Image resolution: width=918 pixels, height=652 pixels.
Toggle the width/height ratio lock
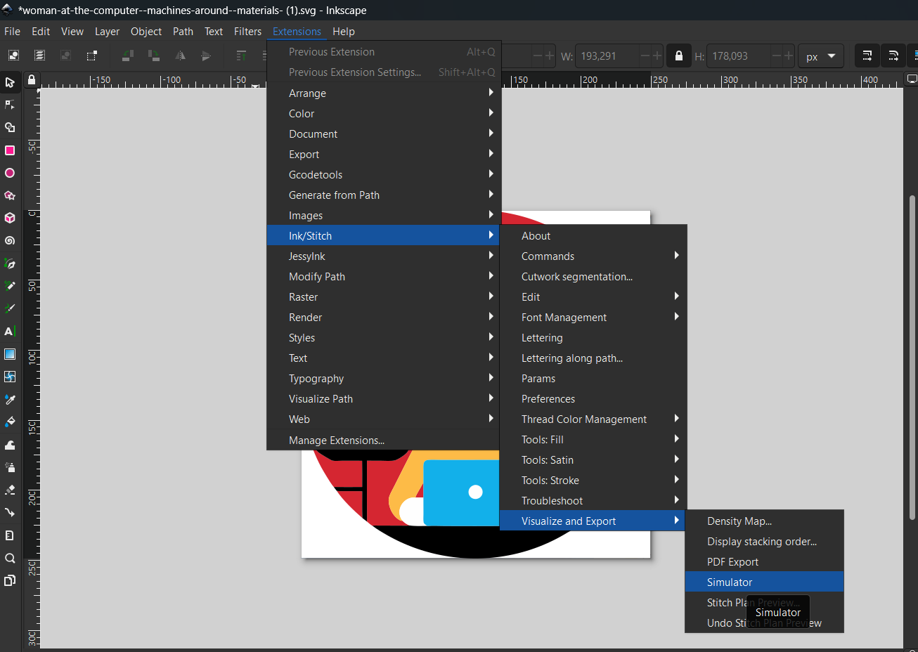coord(678,56)
